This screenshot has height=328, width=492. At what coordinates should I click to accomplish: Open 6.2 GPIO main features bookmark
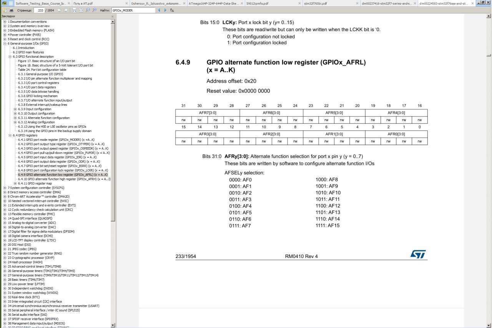28,52
